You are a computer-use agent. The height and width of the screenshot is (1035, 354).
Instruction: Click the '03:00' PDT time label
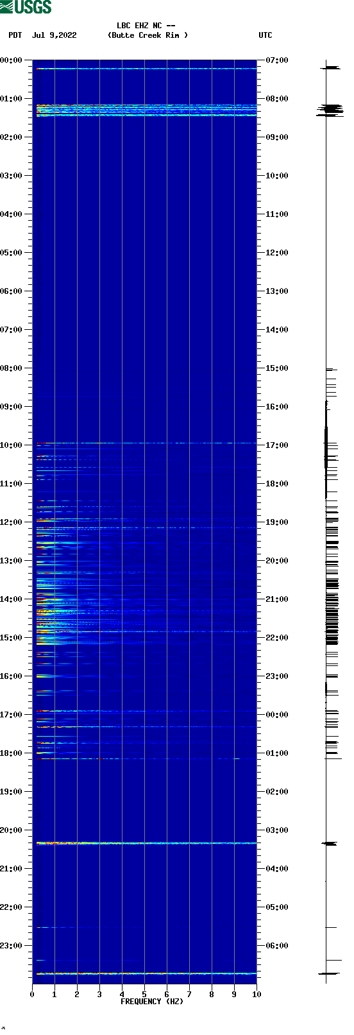[x=12, y=176]
